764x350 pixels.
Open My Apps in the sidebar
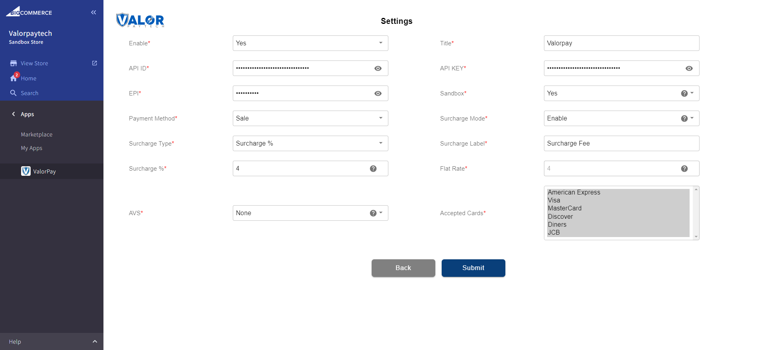pos(31,148)
